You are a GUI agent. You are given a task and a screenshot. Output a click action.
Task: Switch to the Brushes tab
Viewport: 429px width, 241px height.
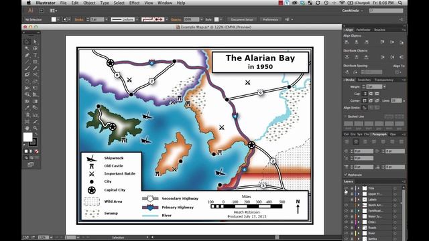[379, 29]
